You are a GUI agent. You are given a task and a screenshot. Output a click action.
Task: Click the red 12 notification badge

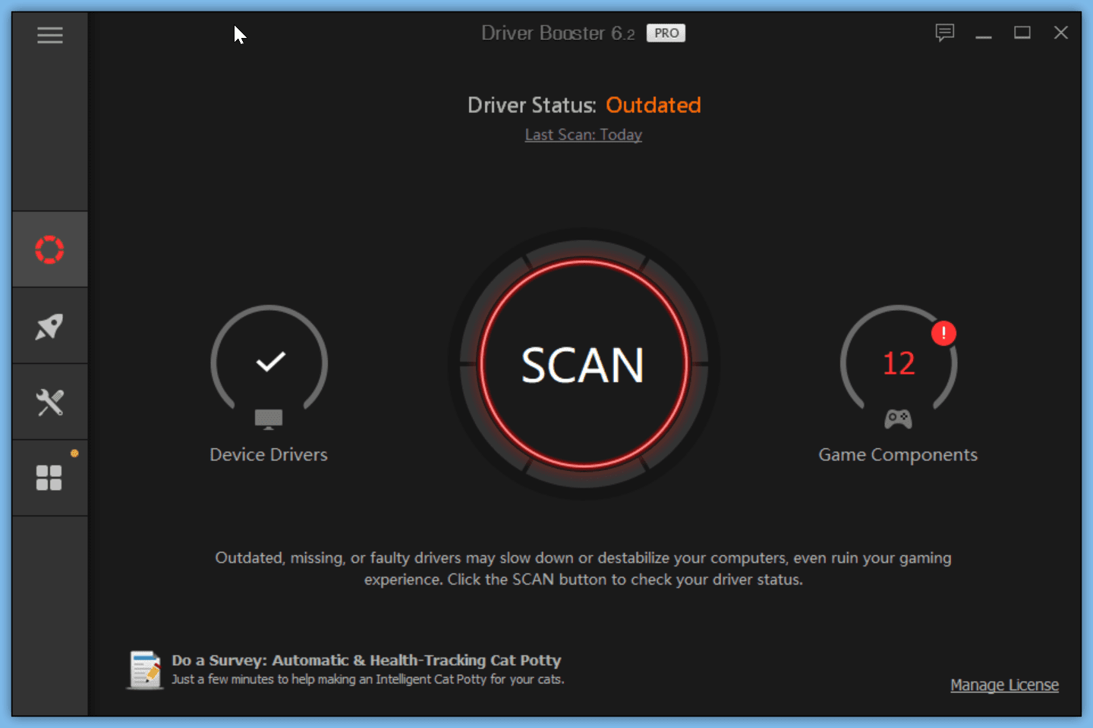click(x=943, y=333)
